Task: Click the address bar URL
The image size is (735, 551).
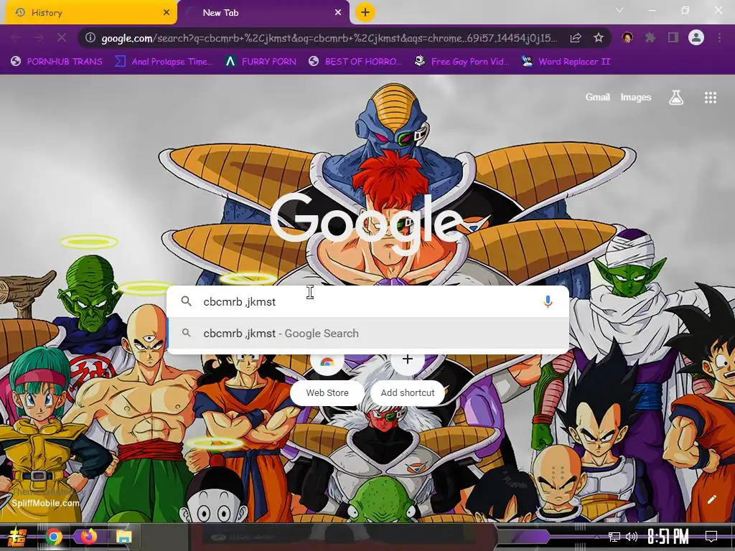Action: tap(329, 38)
